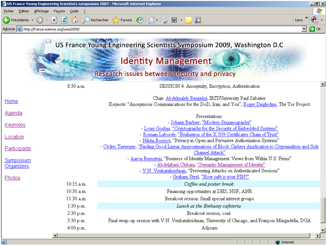Open the Home sidebar link
The width and height of the screenshot is (327, 246).
(11, 101)
